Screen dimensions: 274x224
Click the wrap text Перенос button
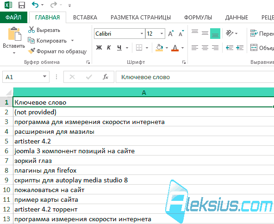tap(262, 33)
